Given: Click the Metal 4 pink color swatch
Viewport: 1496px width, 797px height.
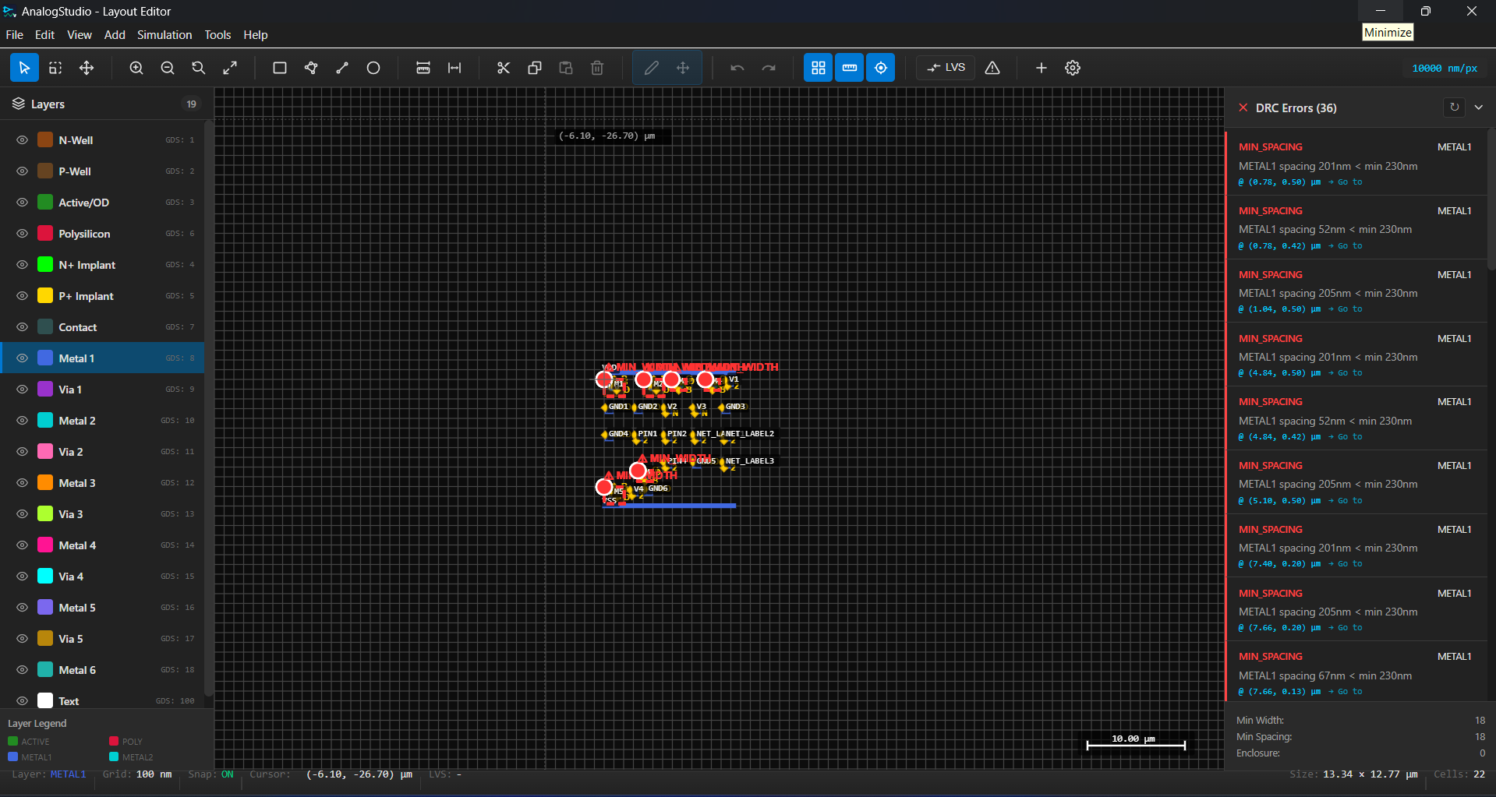Looking at the screenshot, I should (x=45, y=545).
